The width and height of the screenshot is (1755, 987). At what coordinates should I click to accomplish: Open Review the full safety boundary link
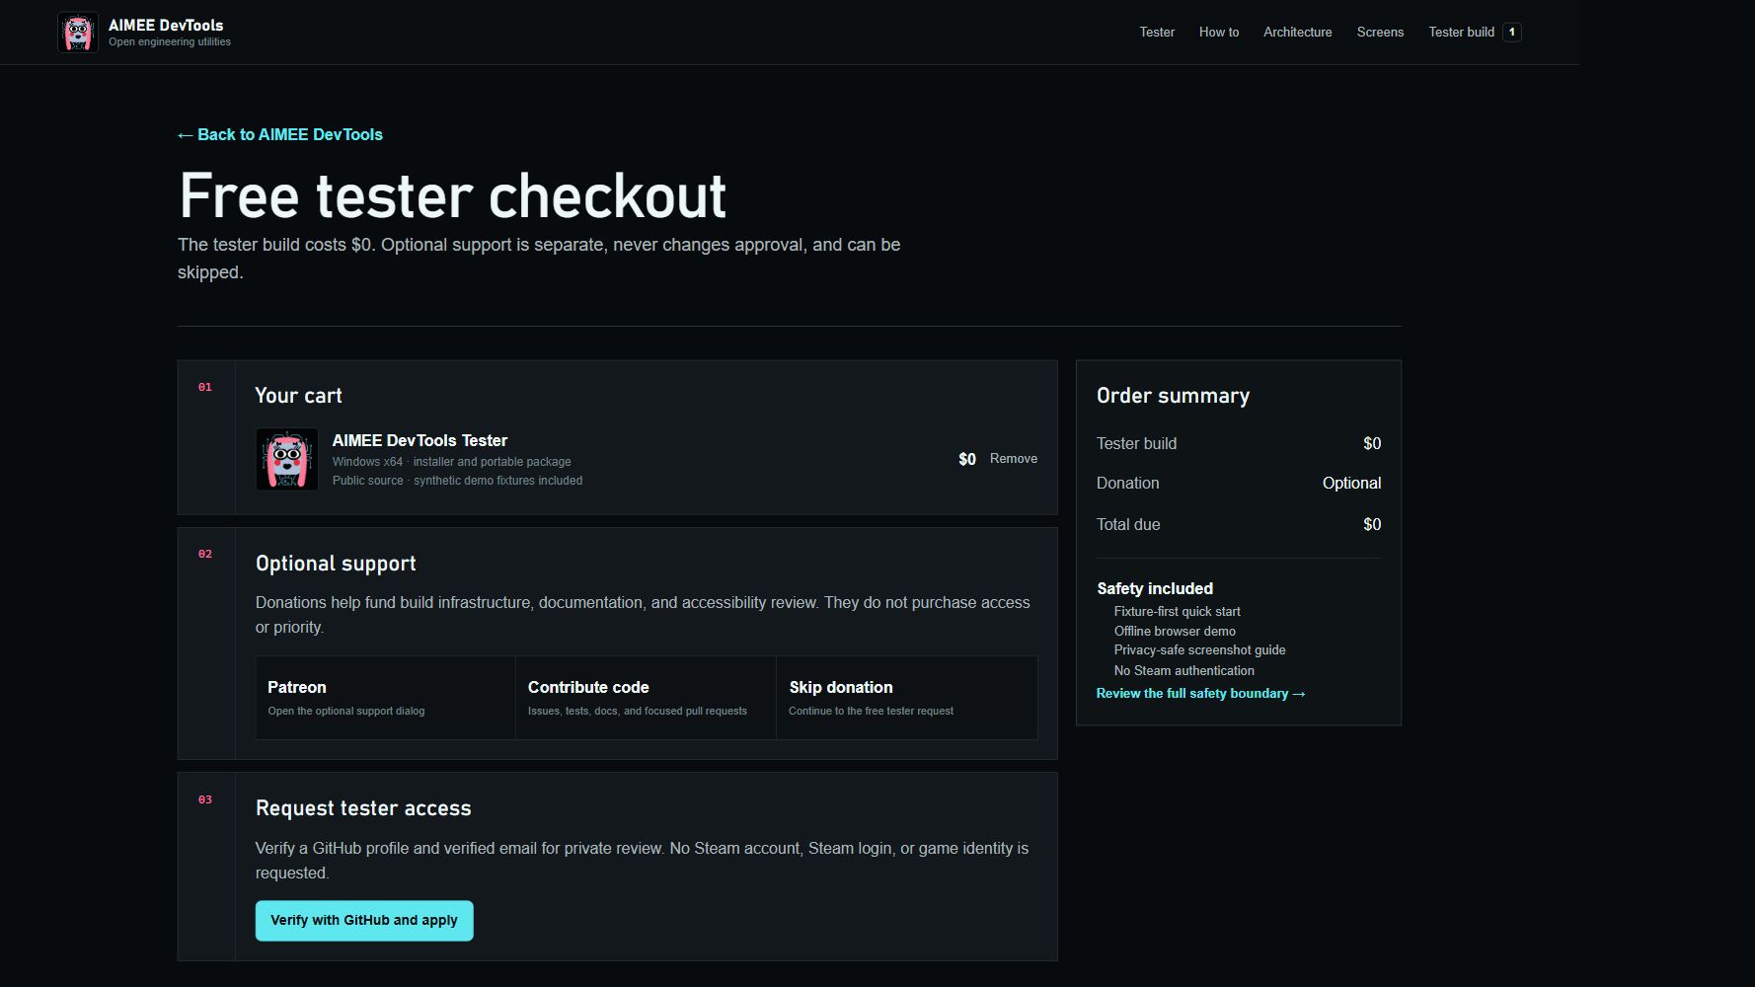(x=1200, y=694)
